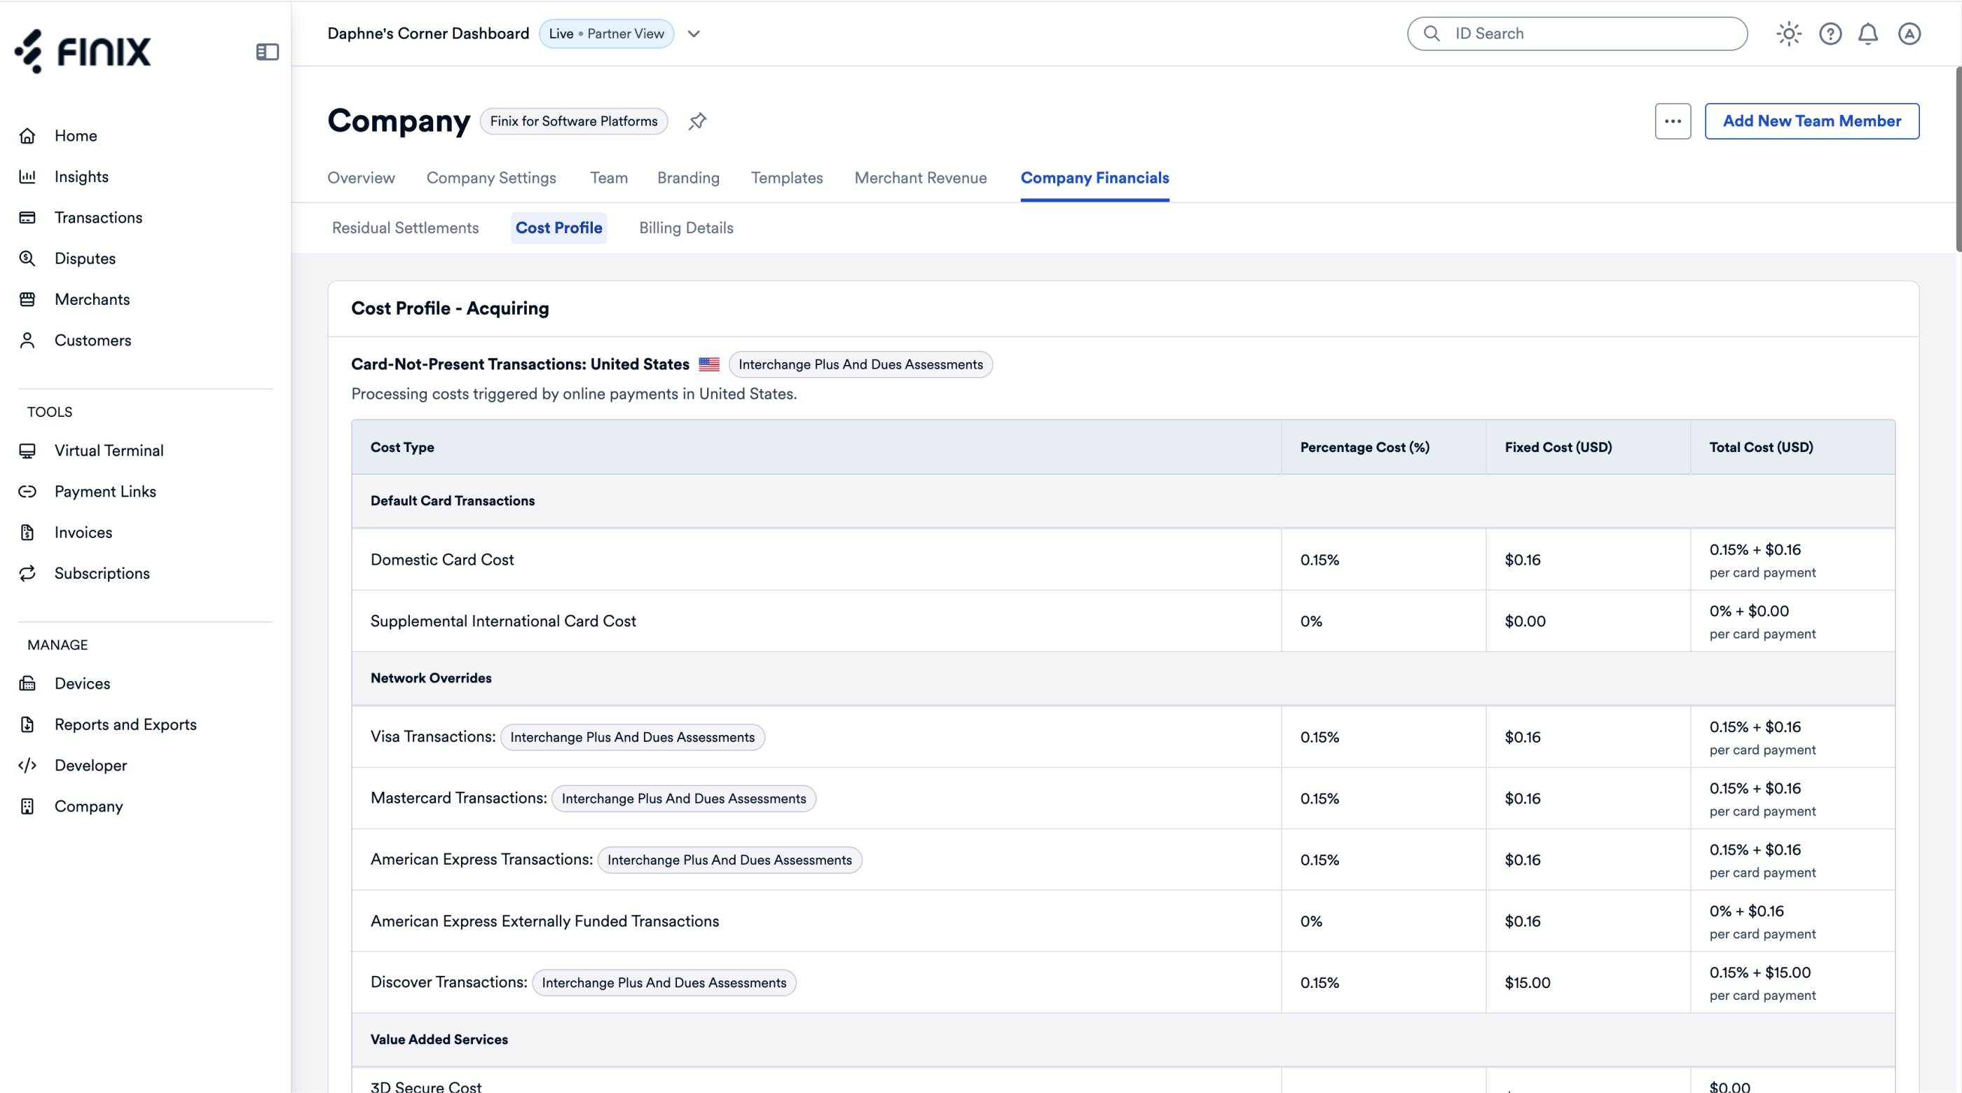This screenshot has height=1093, width=1962.
Task: Click the Finix for Software Platforms badge
Action: coord(573,121)
